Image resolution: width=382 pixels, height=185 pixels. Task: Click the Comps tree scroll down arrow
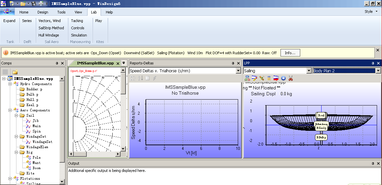click(x=62, y=182)
